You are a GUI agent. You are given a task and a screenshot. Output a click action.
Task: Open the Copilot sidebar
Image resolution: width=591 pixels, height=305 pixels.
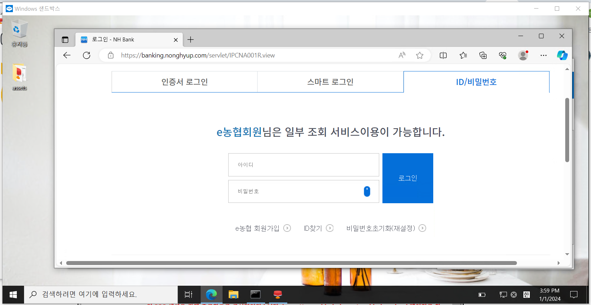(562, 55)
